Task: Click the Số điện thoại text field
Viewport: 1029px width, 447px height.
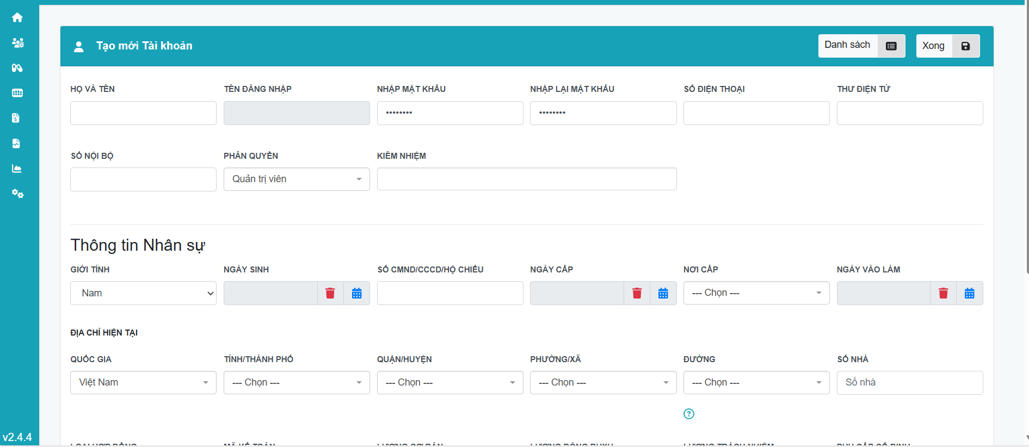Action: click(x=756, y=113)
